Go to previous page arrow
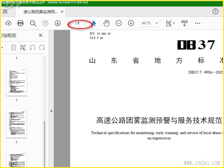Image resolution: width=224 pixels, height=168 pixels. click(x=45, y=23)
